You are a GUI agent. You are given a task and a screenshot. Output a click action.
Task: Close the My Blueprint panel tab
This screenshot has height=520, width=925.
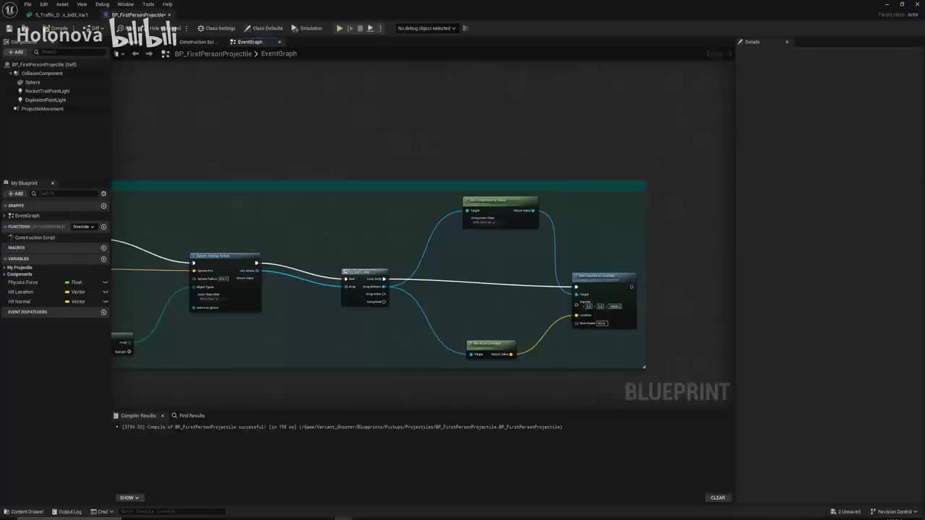[53, 183]
